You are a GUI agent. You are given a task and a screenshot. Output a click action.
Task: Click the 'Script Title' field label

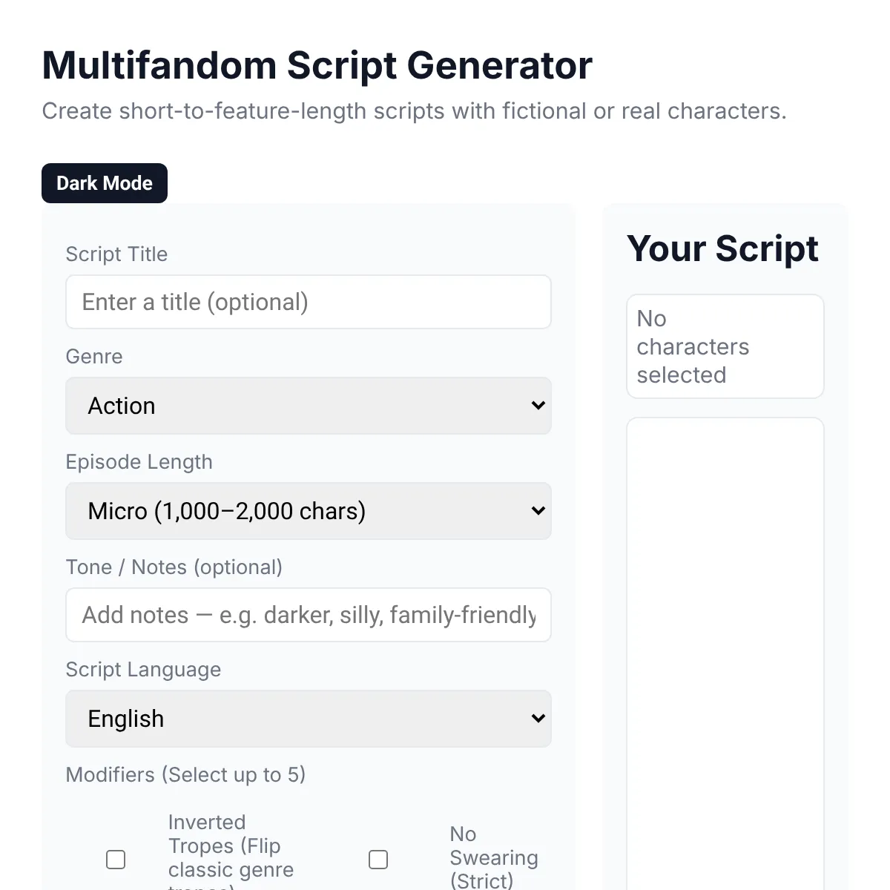click(x=116, y=254)
